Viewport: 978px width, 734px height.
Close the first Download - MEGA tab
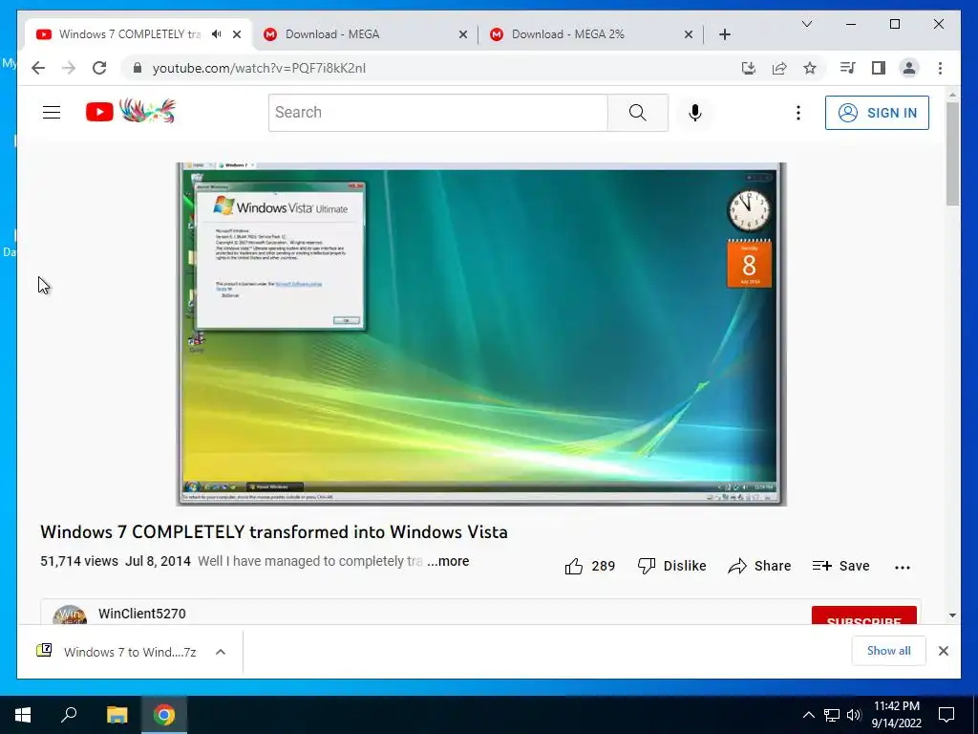[x=463, y=34]
